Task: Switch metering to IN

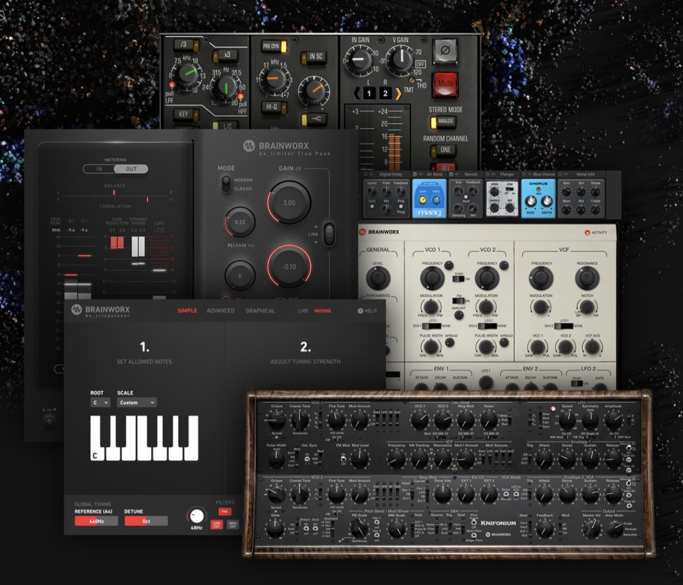Action: [x=99, y=169]
